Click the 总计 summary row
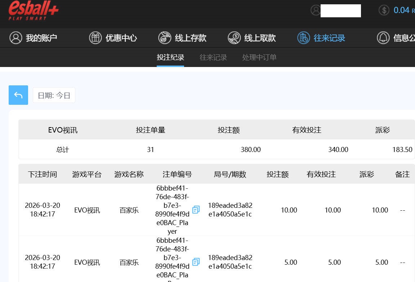Image resolution: width=415 pixels, height=282 pixels. tap(62, 149)
